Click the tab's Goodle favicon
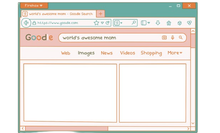This screenshot has height=133, width=220. pyautogui.click(x=25, y=14)
